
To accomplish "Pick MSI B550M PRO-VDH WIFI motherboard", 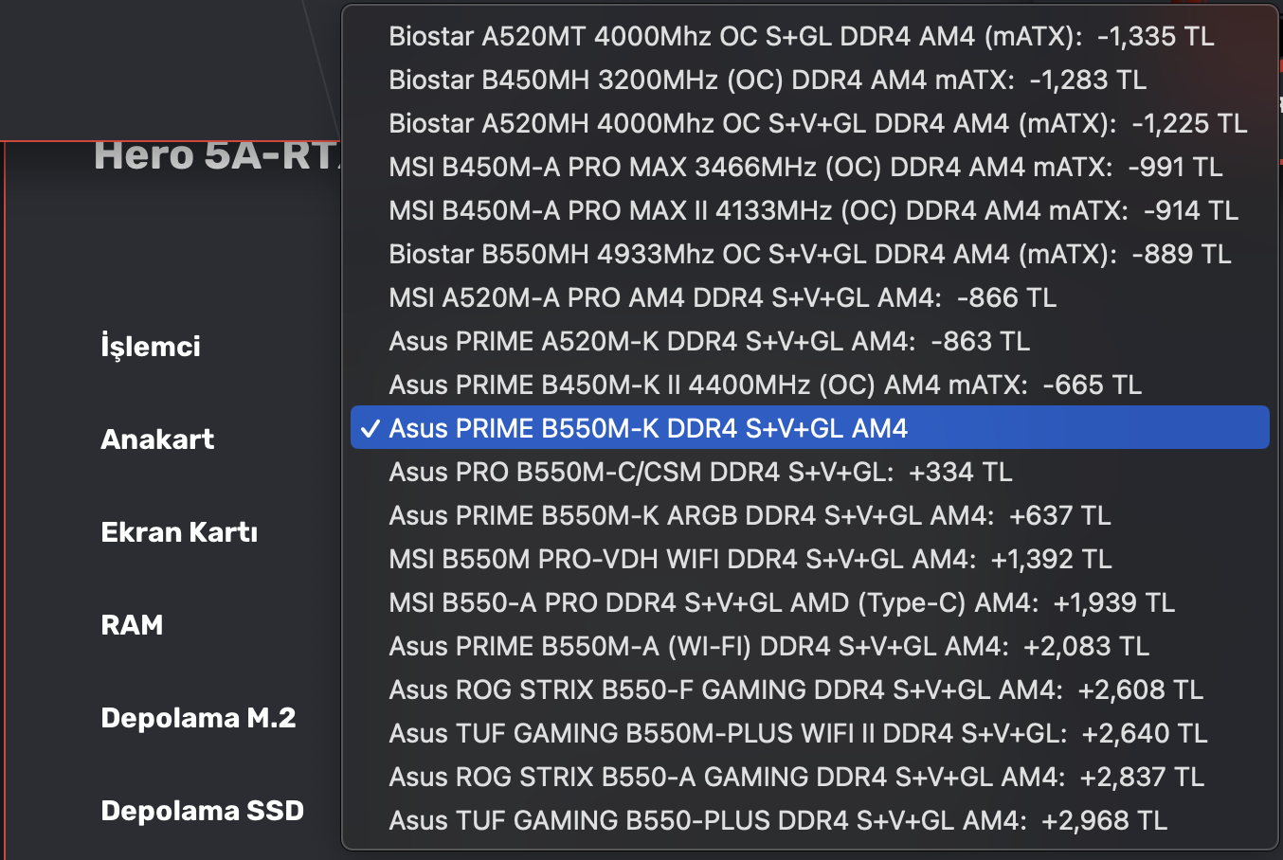I will [x=750, y=559].
